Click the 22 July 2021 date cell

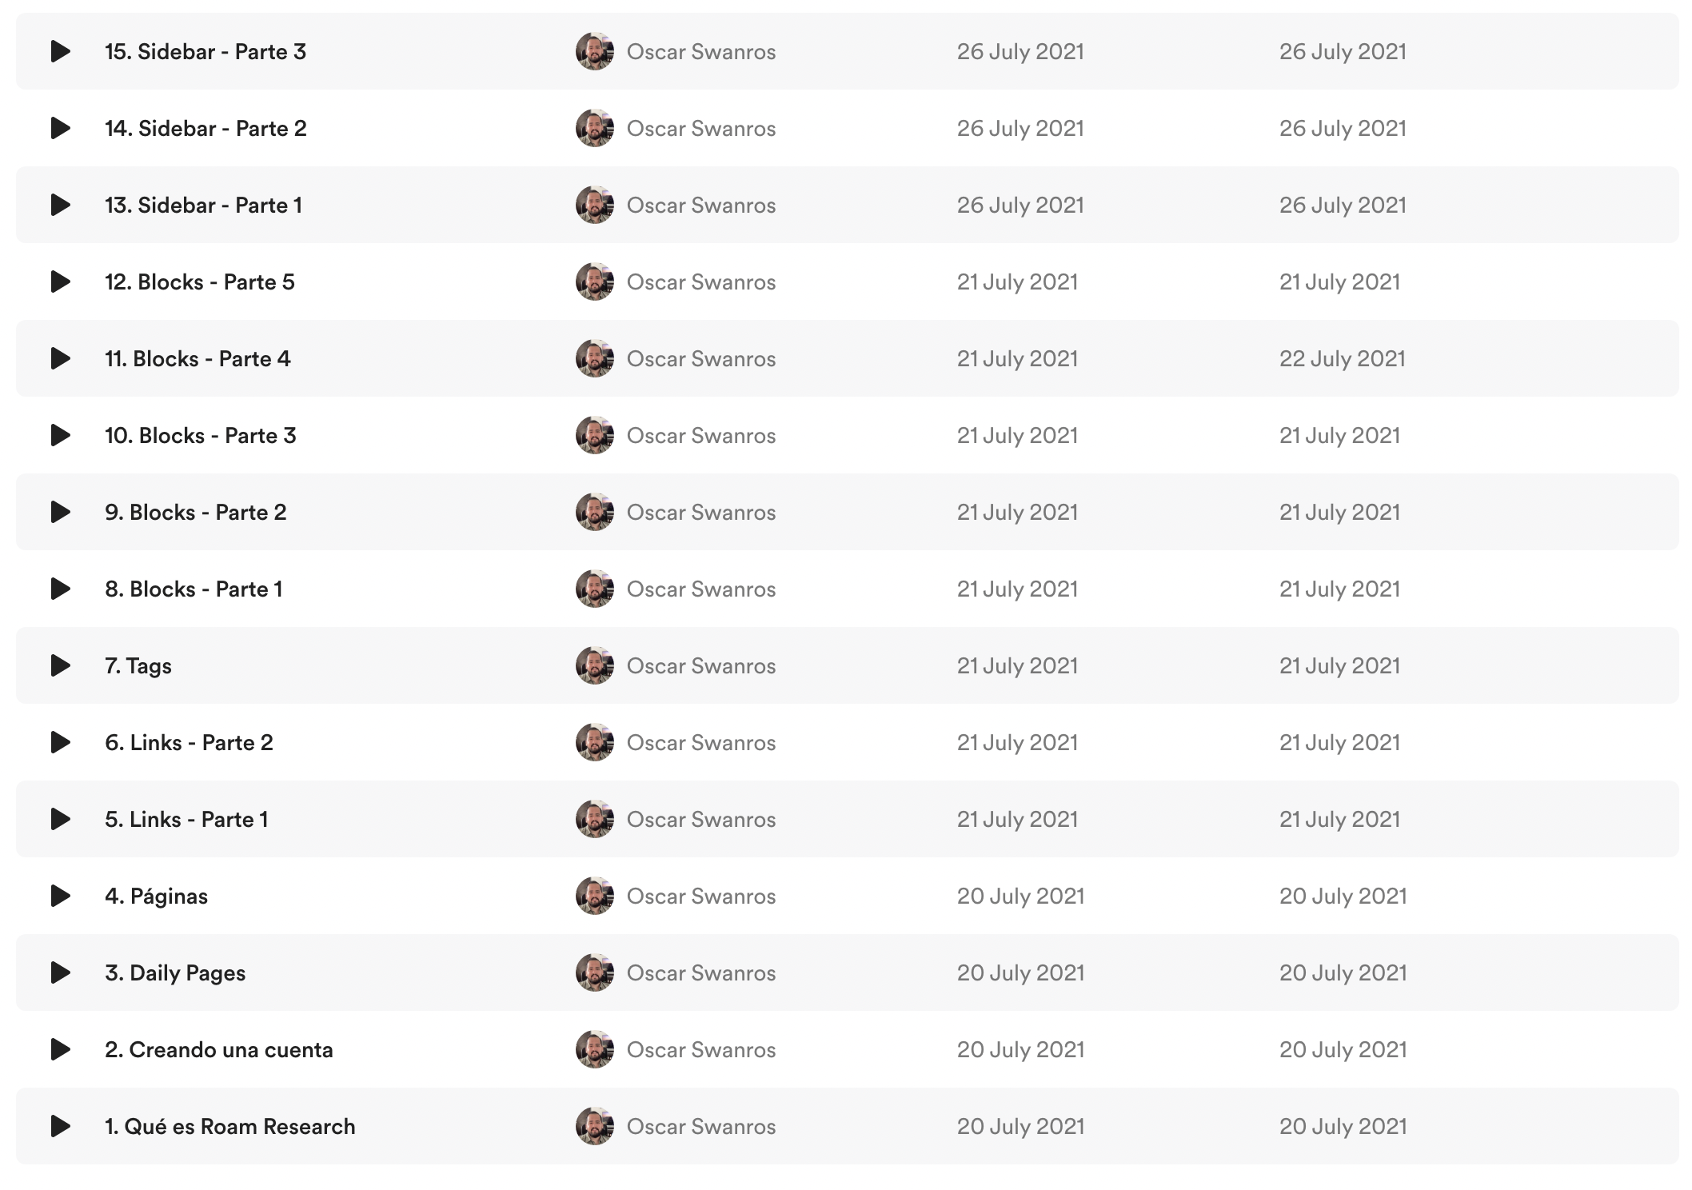coord(1343,359)
